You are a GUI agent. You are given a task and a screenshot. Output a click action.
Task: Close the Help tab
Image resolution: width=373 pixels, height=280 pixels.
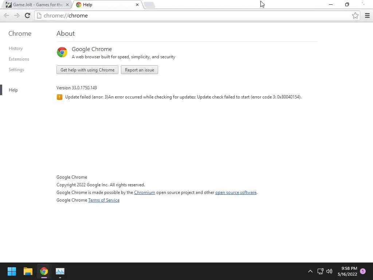tap(137, 4)
